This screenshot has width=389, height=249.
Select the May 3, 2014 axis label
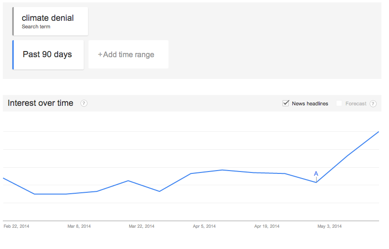pos(329,226)
